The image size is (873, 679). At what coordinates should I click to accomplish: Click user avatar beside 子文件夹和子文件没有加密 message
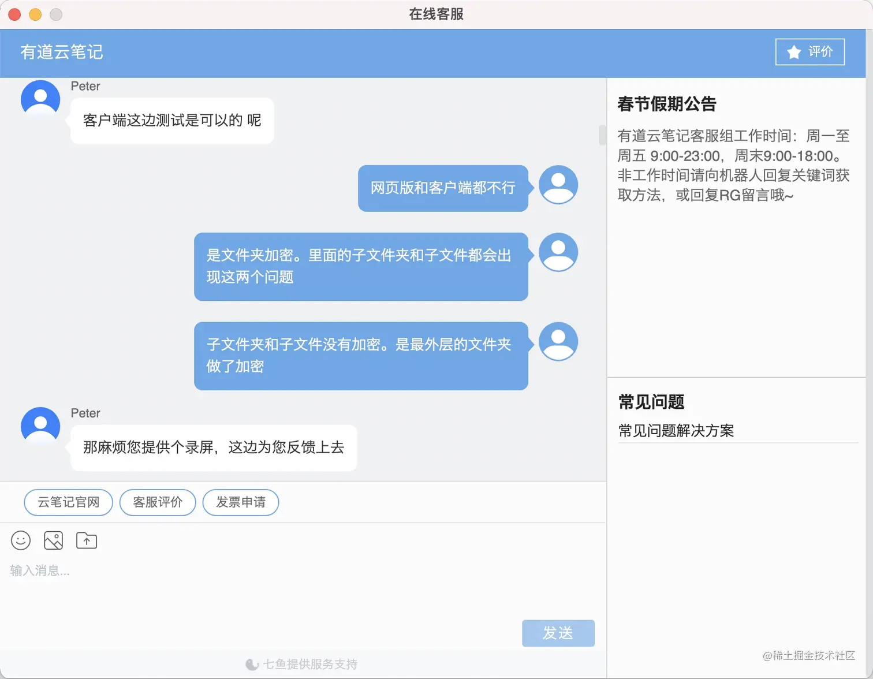point(558,342)
